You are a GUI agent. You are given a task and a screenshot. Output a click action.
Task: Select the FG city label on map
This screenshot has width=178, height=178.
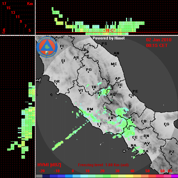coord(167,124)
